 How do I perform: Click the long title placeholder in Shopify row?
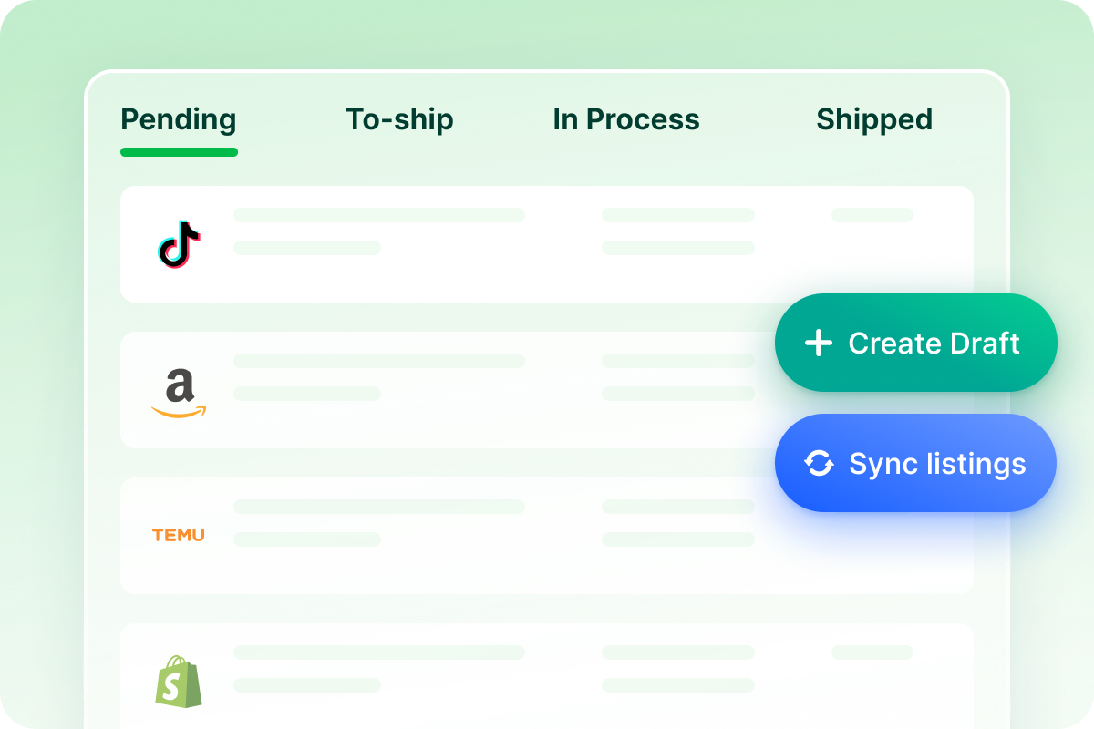[379, 652]
